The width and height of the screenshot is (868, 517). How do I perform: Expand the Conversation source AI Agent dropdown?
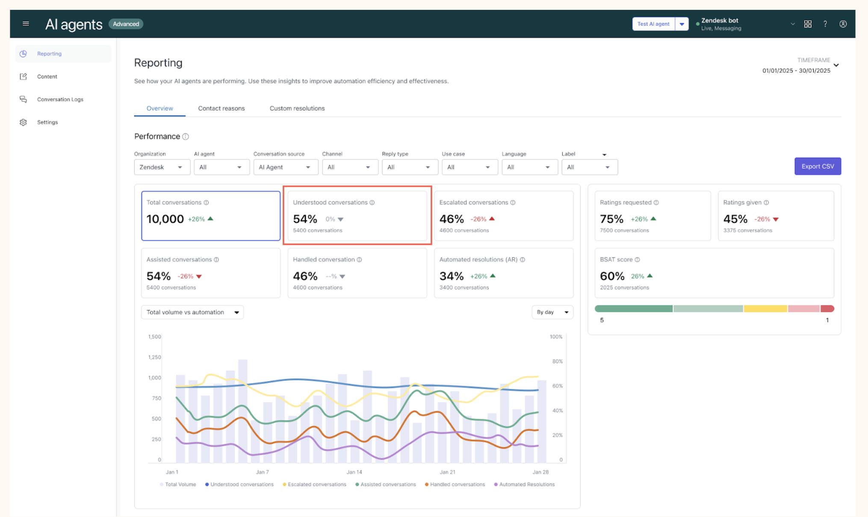point(286,167)
